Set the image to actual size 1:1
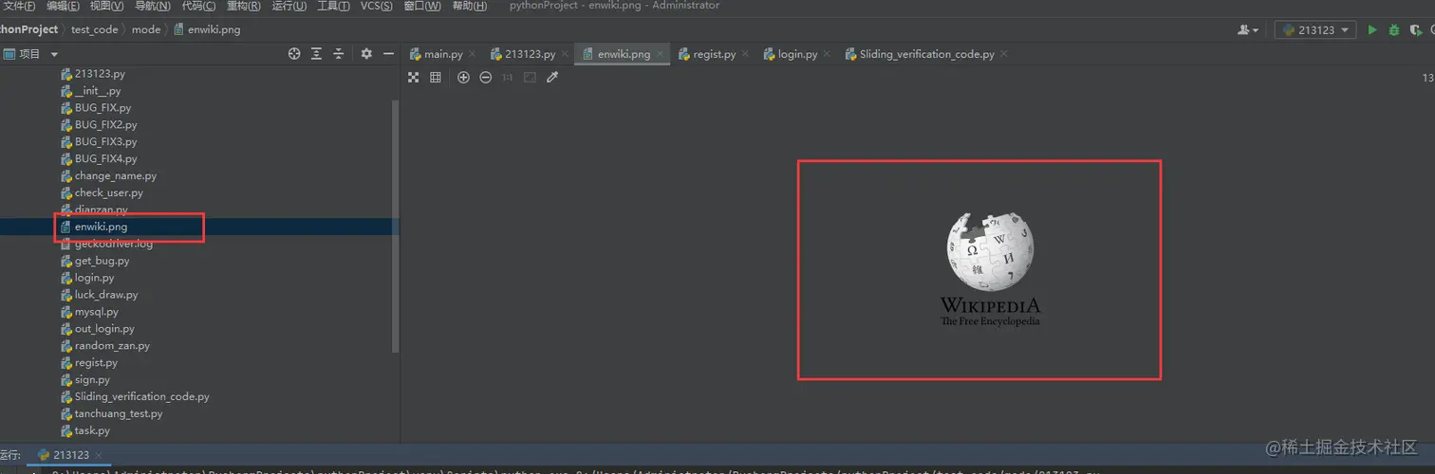Viewport: 1435px width, 474px height. coord(507,77)
